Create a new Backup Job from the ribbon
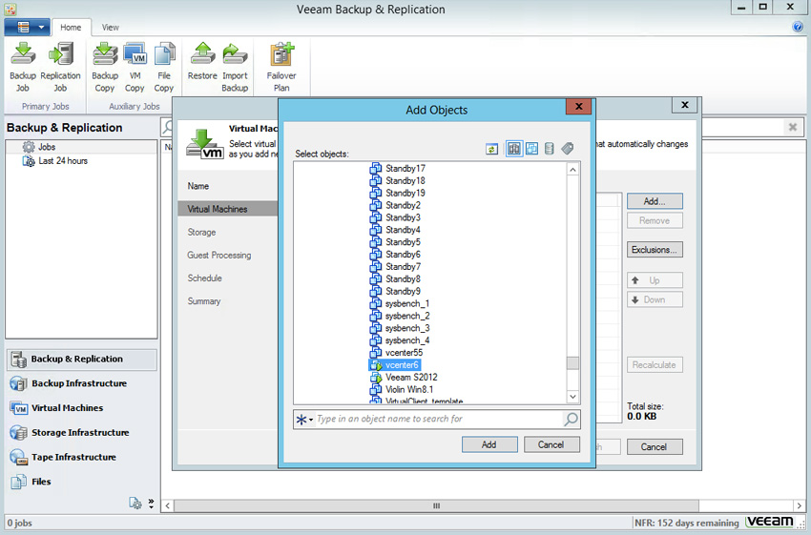This screenshot has height=535, width=811. tap(23, 68)
